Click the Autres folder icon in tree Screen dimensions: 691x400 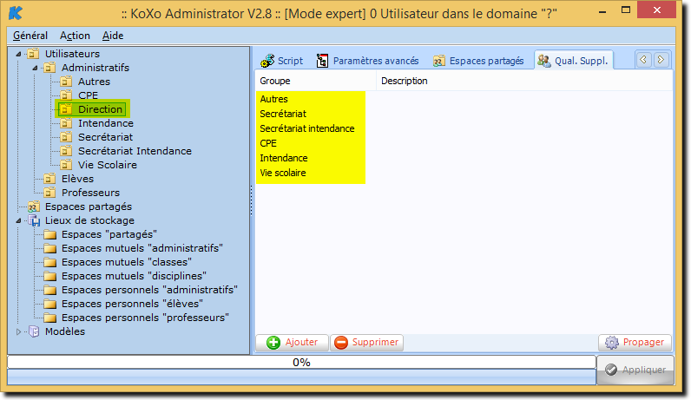pyautogui.click(x=66, y=82)
